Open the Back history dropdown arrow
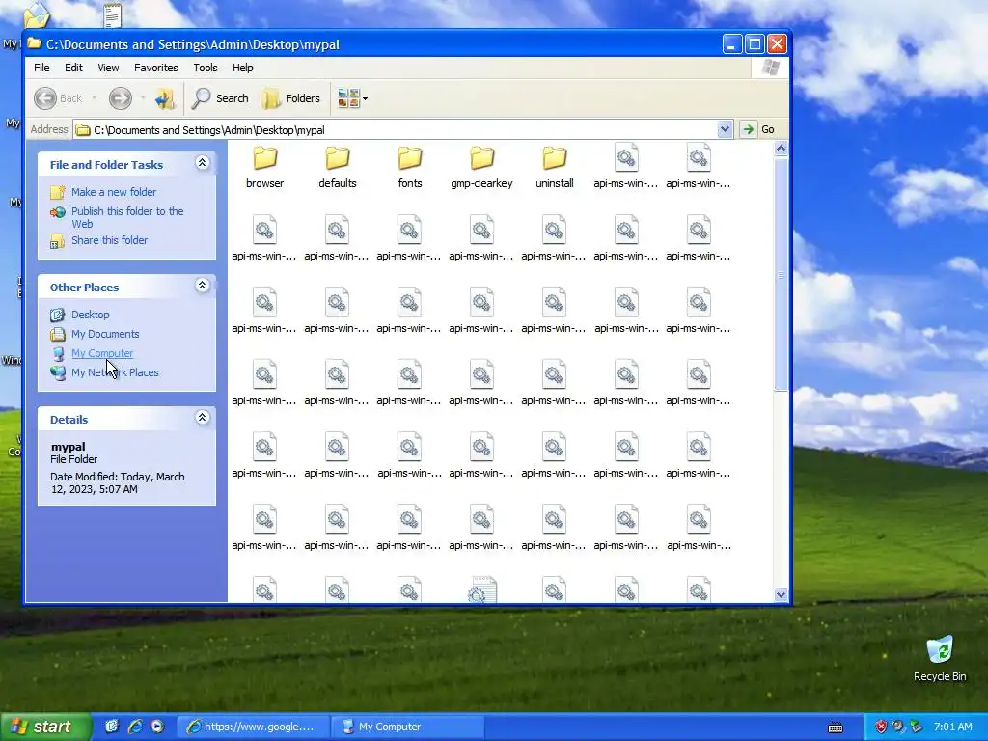Screen dimensions: 988x741 [94, 98]
